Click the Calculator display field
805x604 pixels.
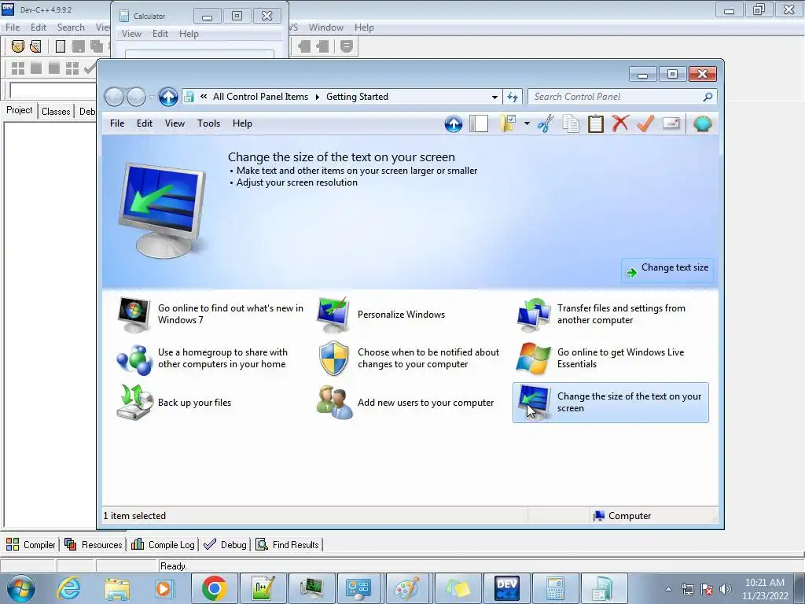click(200, 54)
